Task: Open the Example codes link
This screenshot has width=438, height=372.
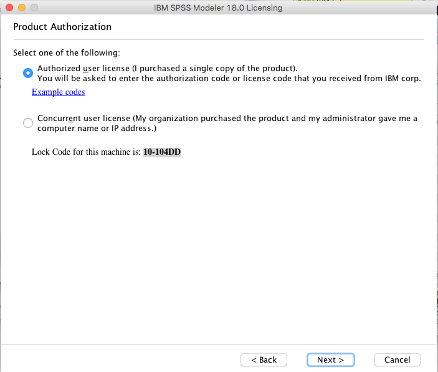Action: point(58,92)
